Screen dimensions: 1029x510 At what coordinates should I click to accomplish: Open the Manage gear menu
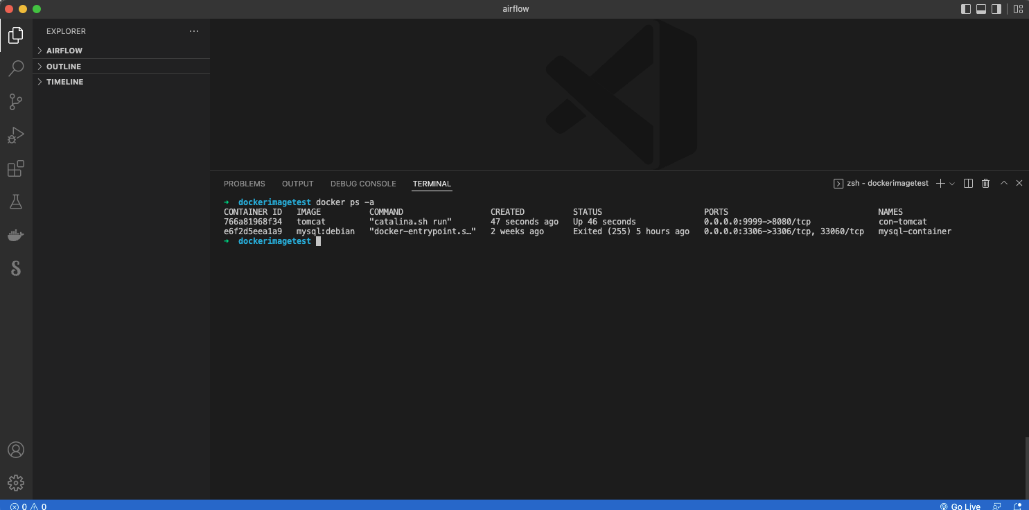coord(16,483)
